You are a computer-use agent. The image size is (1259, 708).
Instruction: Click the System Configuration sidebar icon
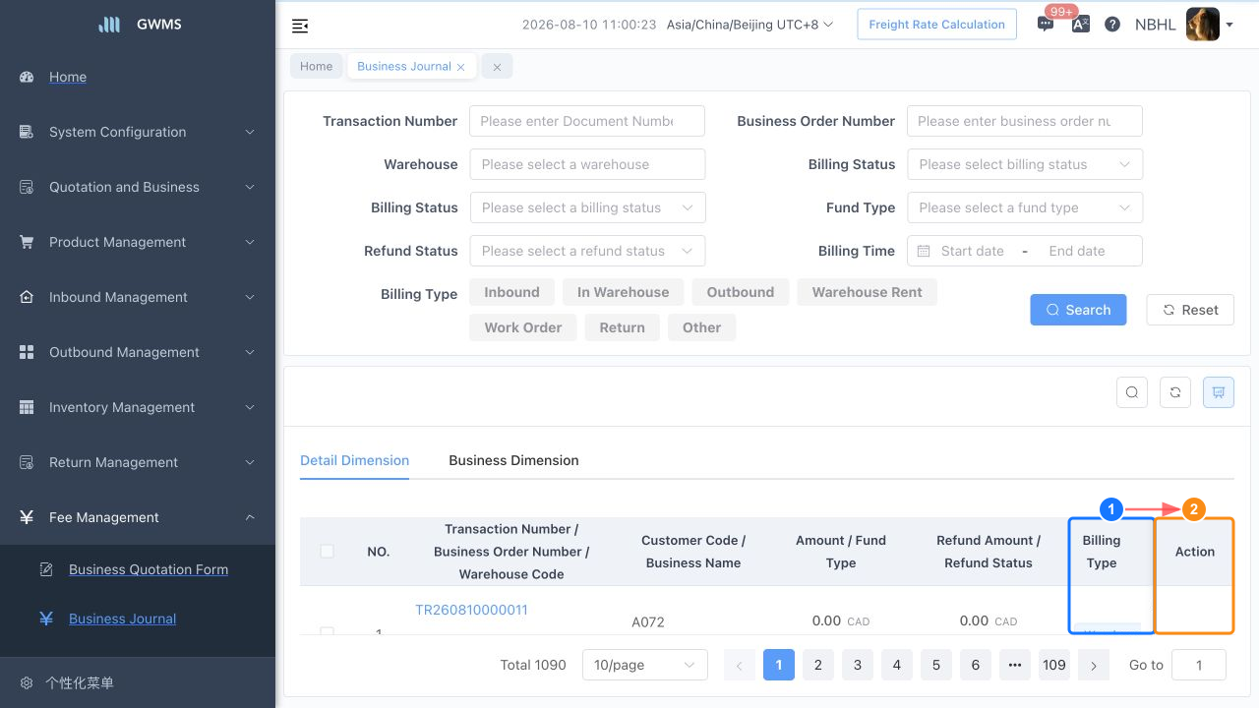[x=27, y=132]
